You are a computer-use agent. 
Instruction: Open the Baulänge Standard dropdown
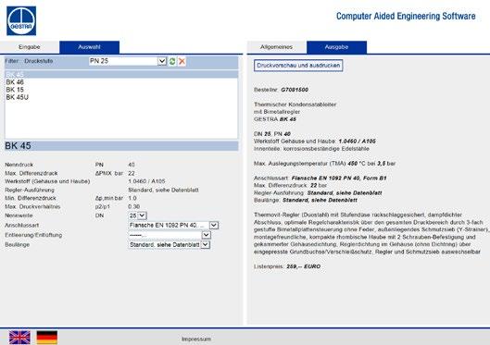click(205, 245)
